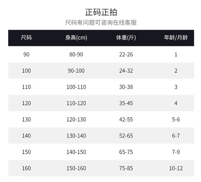Select the 10-12 age cell
This screenshot has height=182, width=201.
click(176, 168)
